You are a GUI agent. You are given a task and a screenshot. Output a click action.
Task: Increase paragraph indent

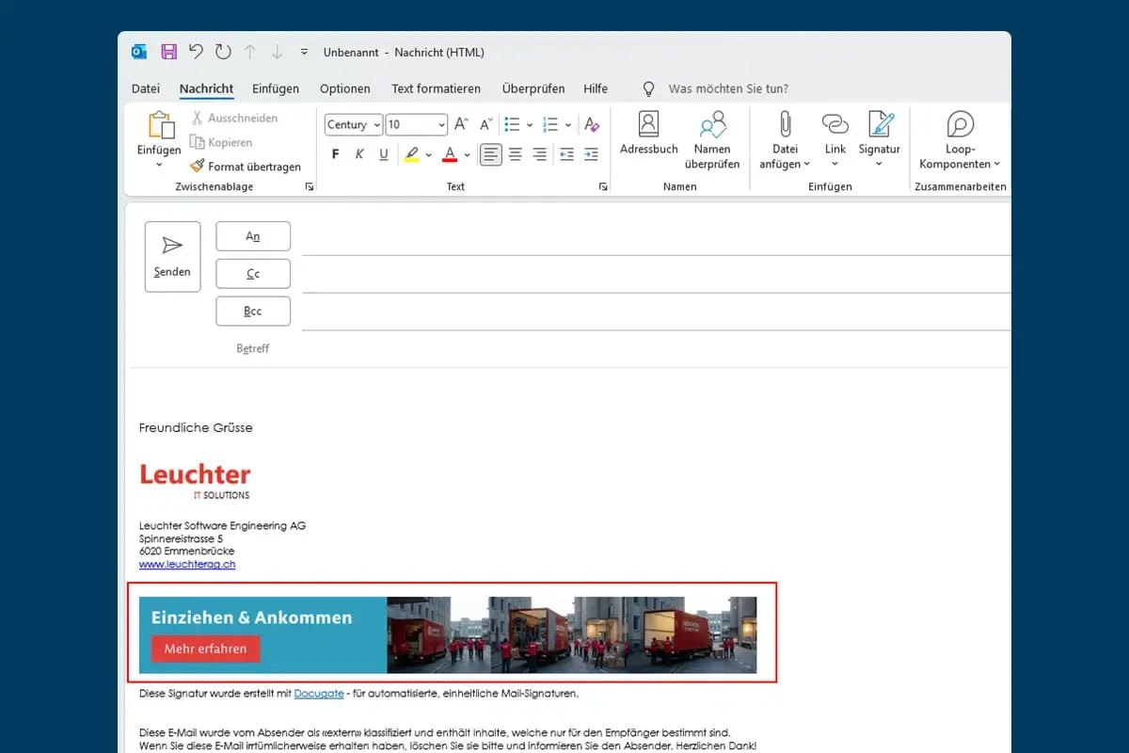point(591,154)
